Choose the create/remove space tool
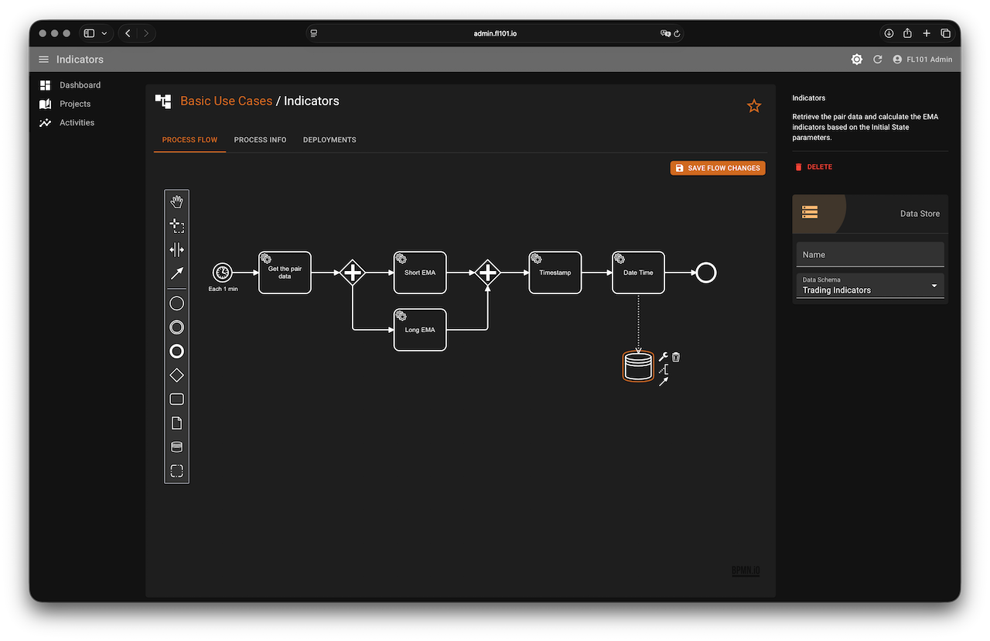The image size is (990, 641). click(176, 249)
